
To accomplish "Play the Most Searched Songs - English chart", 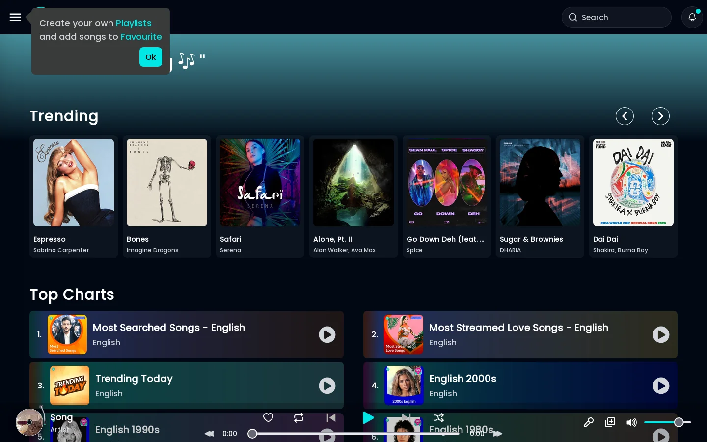I will 327,334.
